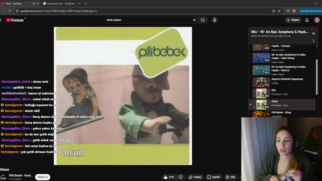This screenshot has width=322, height=181.
Task: Select the currently playing Olsun playlist item
Action: 282,105
